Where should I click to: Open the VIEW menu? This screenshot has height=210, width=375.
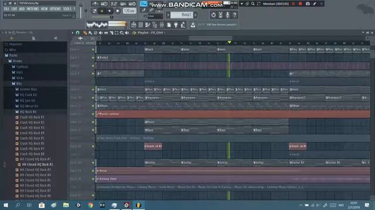[x=45, y=9]
